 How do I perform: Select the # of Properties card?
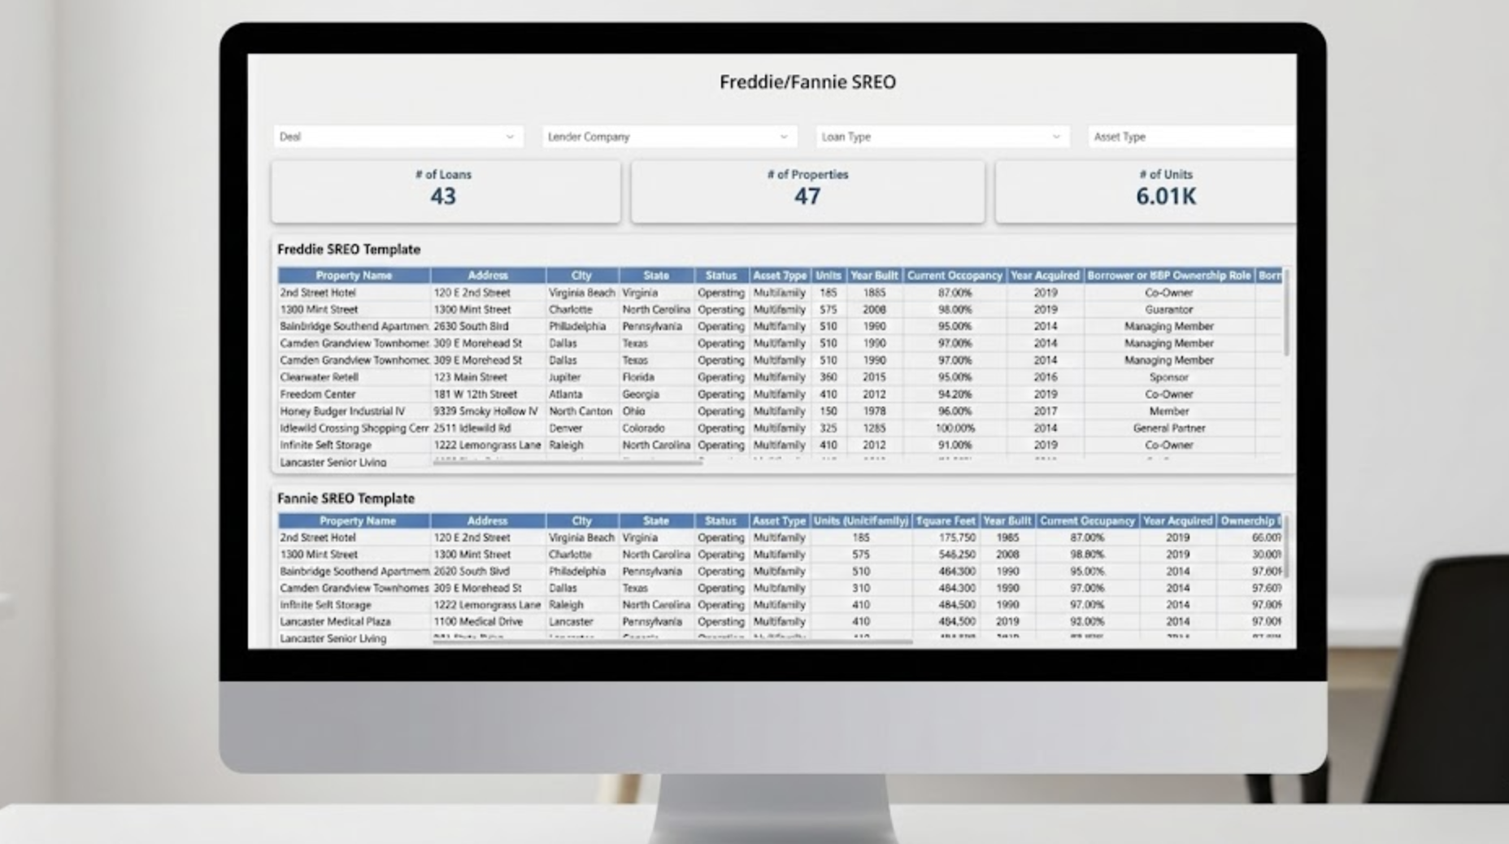pos(807,191)
